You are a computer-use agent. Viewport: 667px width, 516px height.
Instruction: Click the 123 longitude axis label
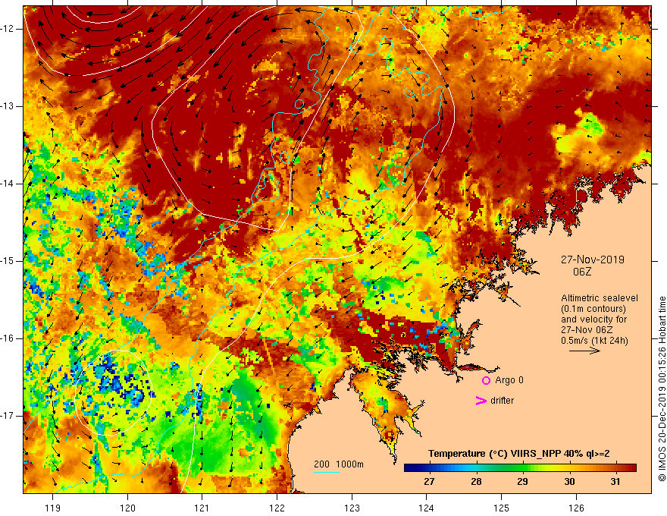[352, 508]
